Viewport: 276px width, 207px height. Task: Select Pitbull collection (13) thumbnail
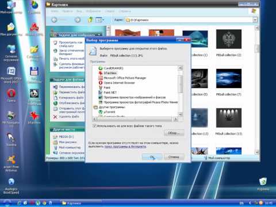[x=229, y=118]
